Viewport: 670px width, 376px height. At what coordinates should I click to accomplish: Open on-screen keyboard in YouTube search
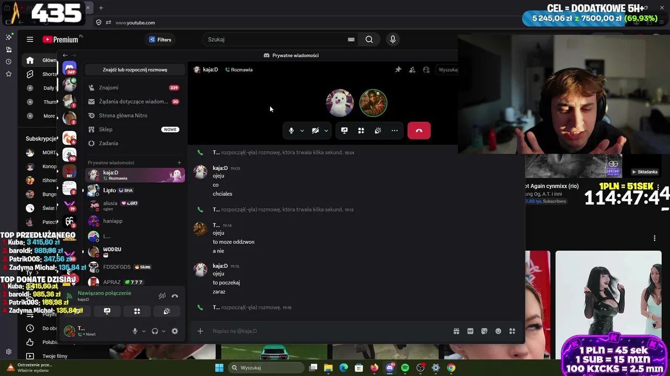(x=351, y=40)
